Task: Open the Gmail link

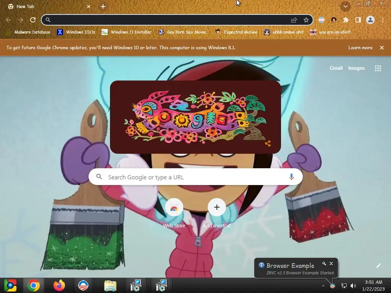Action: pos(336,68)
